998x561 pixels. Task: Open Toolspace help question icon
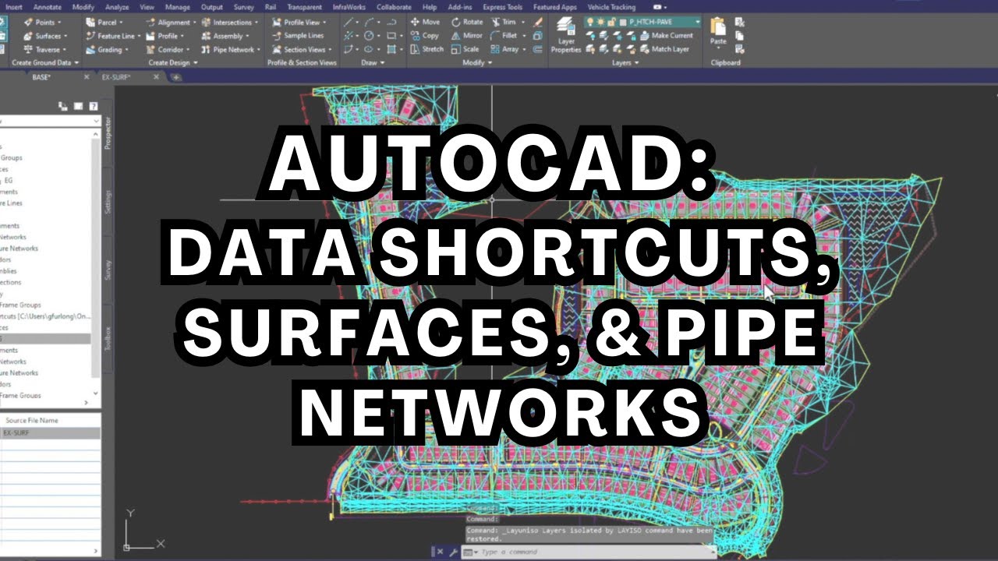pos(94,106)
